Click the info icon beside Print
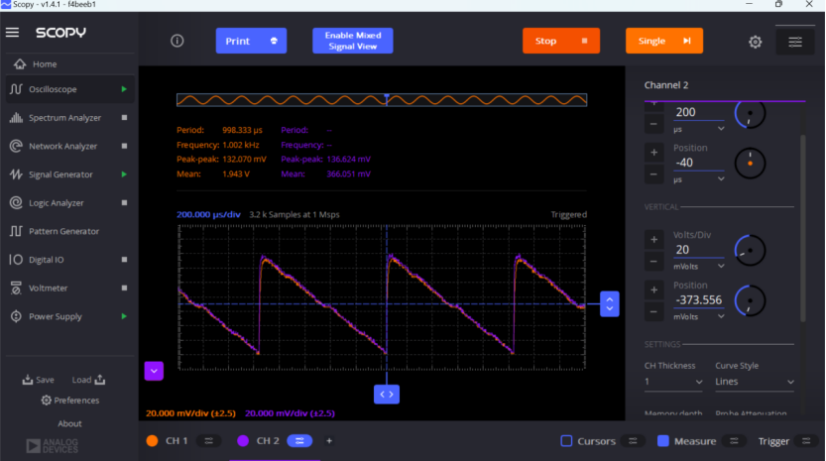This screenshot has height=461, width=826. 177,41
